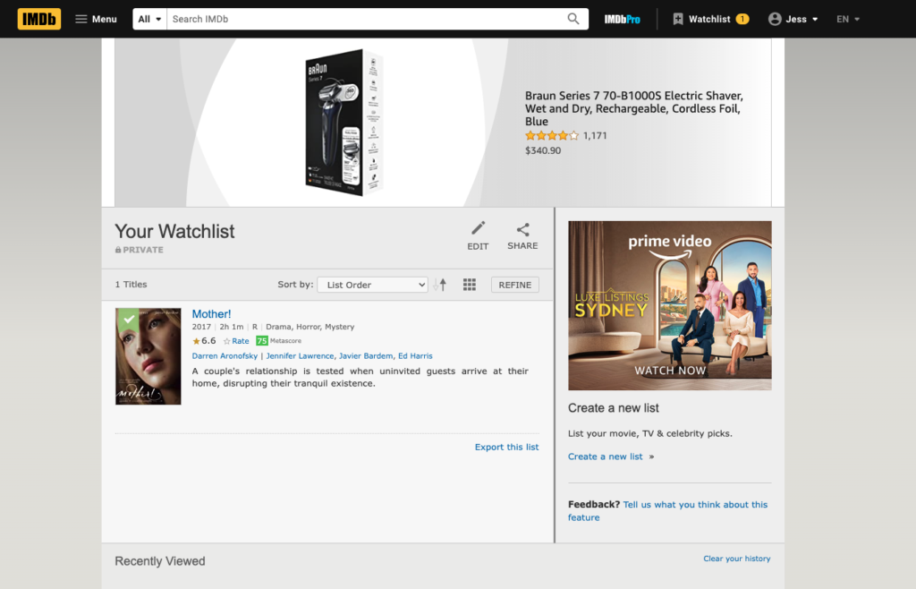Click inside the Search IMDb field

(358, 18)
